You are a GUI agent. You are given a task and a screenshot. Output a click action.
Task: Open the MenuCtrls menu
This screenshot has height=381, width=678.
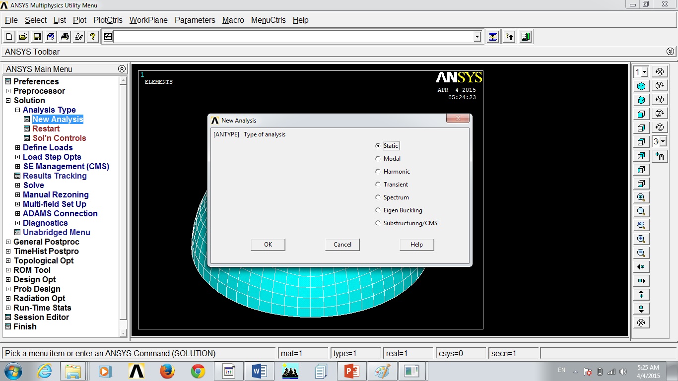tap(269, 20)
